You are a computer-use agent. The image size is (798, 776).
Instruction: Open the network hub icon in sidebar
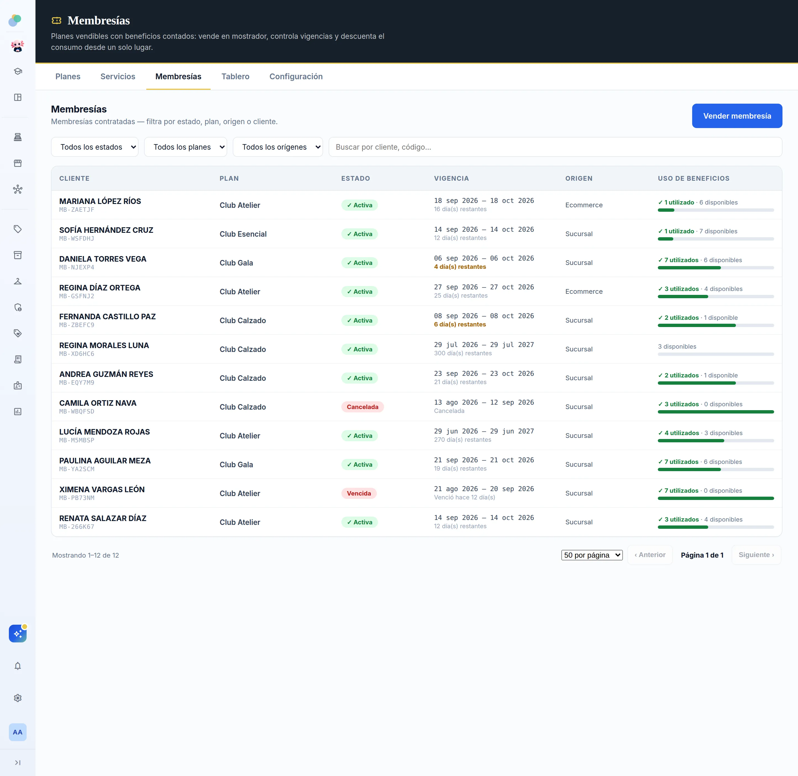(17, 190)
